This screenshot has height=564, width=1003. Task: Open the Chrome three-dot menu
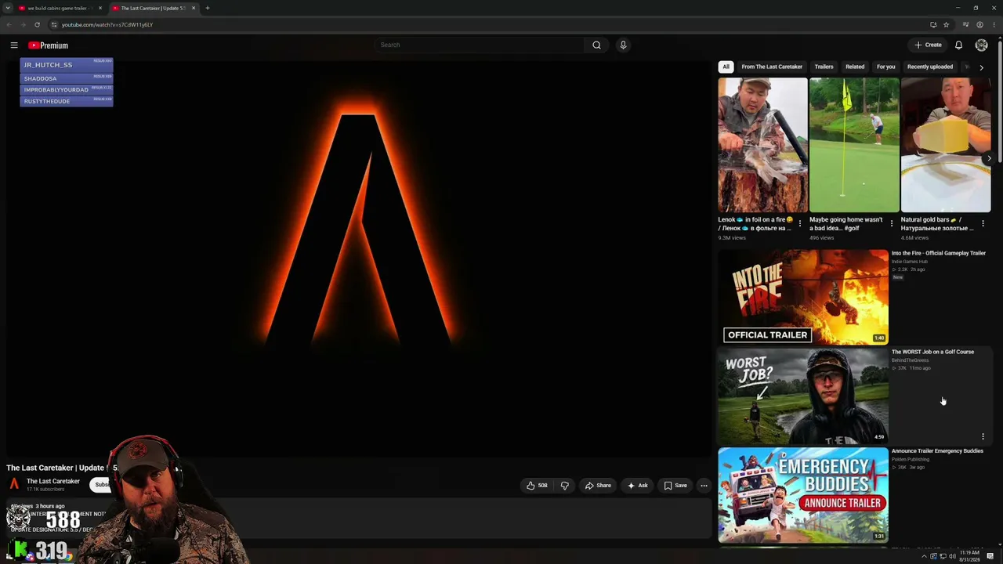coord(994,24)
